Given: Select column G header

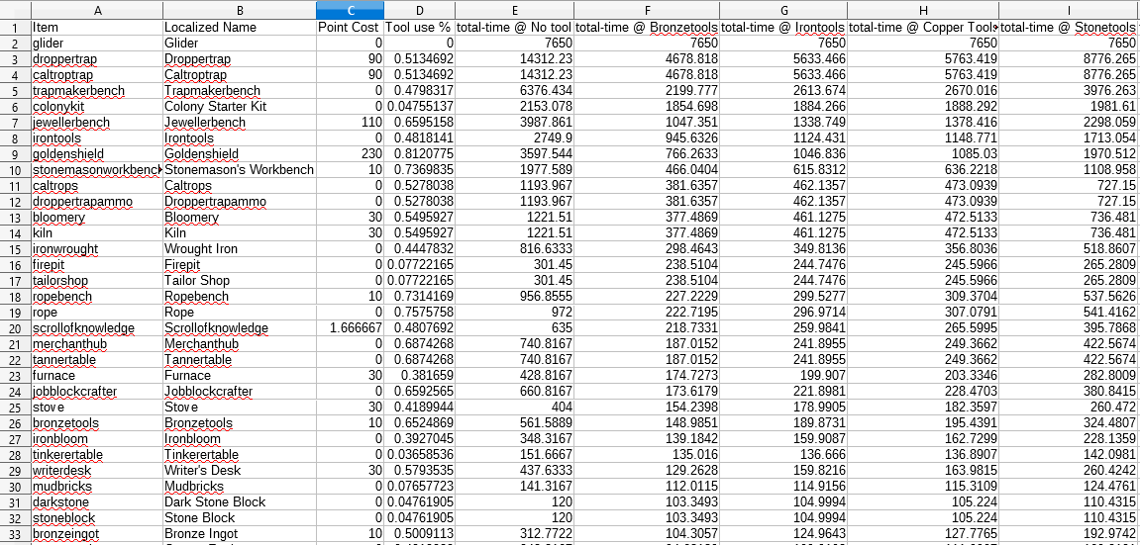Looking at the screenshot, I should pos(783,10).
